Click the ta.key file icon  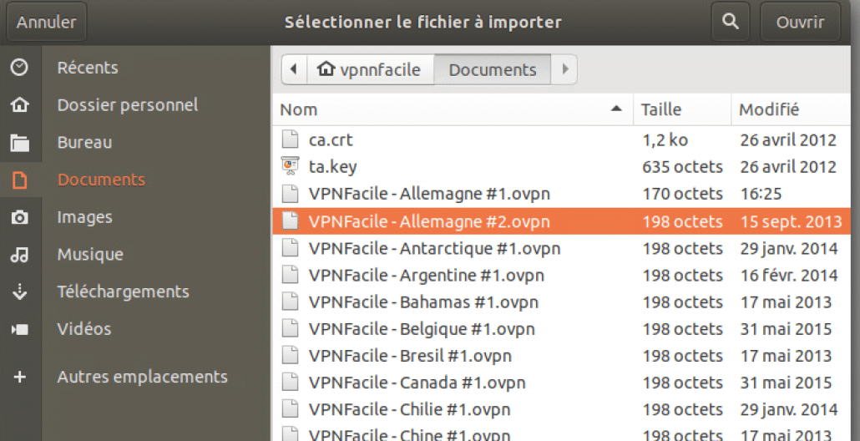click(290, 166)
